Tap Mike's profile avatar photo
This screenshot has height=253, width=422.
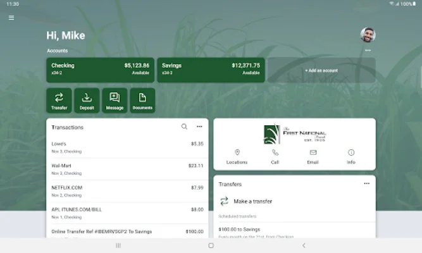pyautogui.click(x=368, y=35)
